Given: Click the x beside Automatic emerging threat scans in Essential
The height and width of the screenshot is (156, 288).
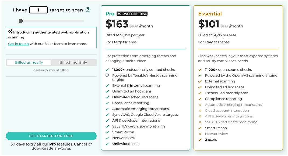Looking at the screenshot, I should pyautogui.click(x=200, y=105).
